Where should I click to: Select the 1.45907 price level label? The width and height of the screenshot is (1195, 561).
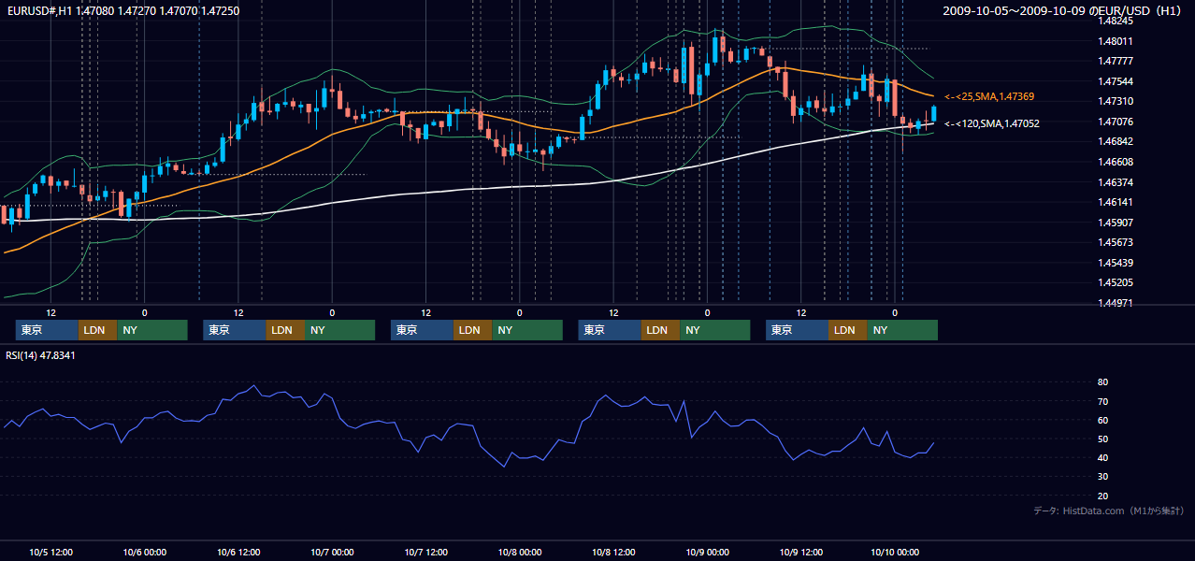[x=1116, y=223]
